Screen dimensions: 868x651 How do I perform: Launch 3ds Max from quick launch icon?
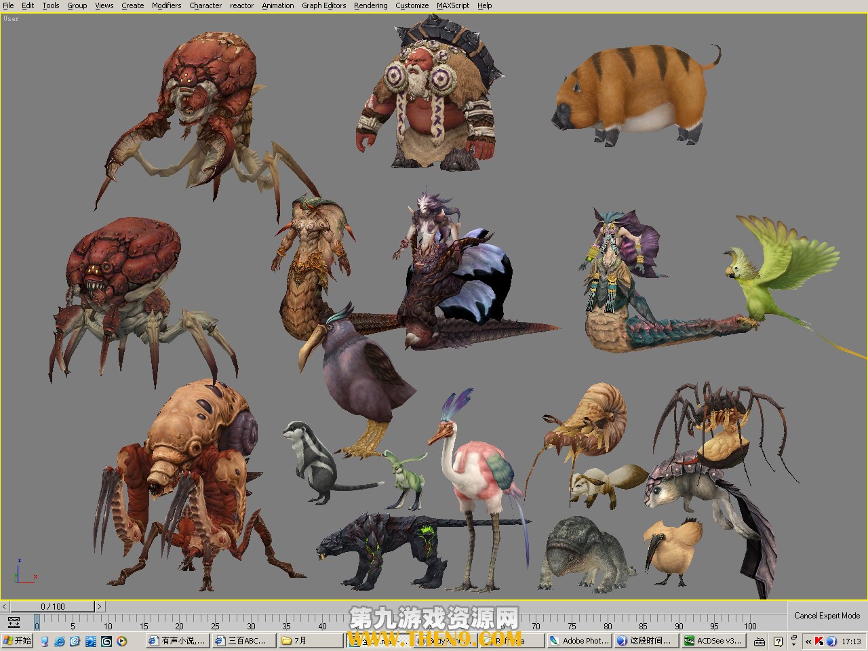(x=106, y=641)
